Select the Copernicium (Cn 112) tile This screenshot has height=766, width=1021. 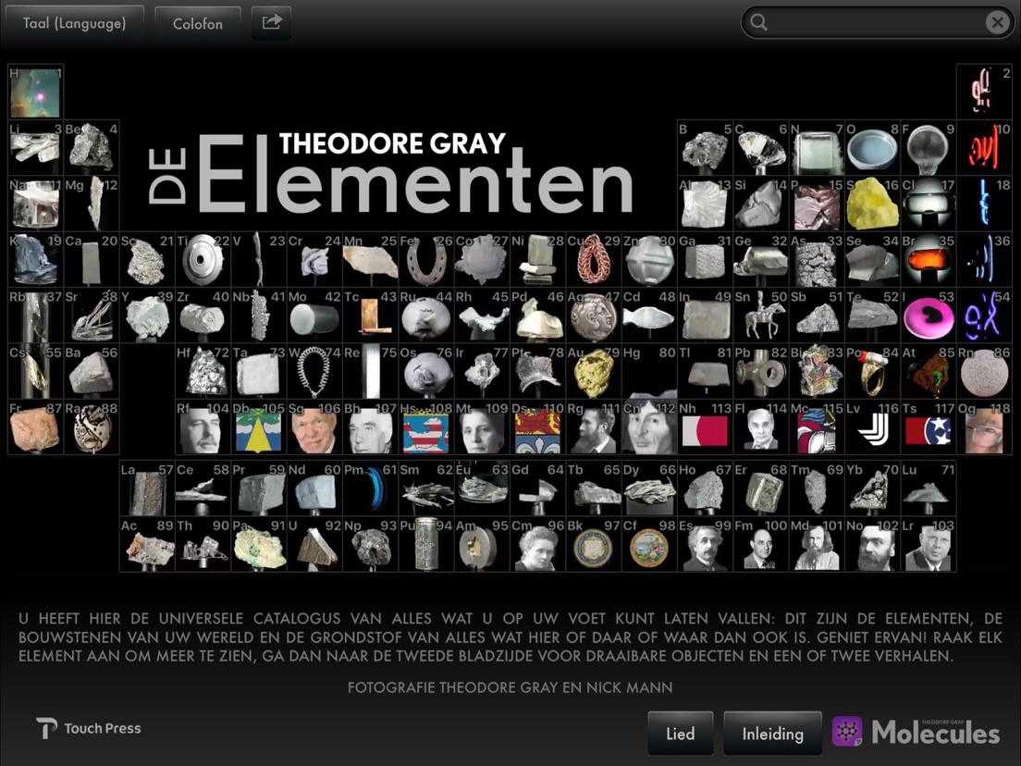[649, 427]
